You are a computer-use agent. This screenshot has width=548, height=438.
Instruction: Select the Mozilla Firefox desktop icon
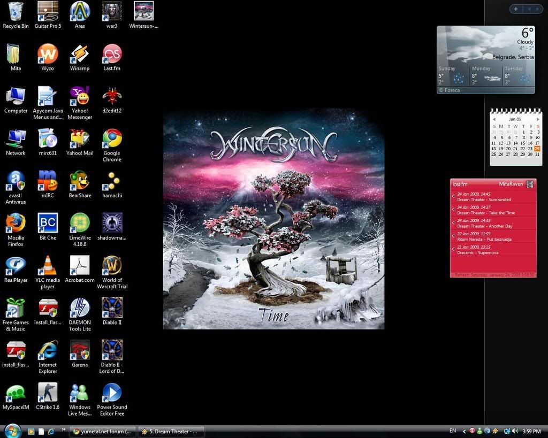(x=16, y=224)
